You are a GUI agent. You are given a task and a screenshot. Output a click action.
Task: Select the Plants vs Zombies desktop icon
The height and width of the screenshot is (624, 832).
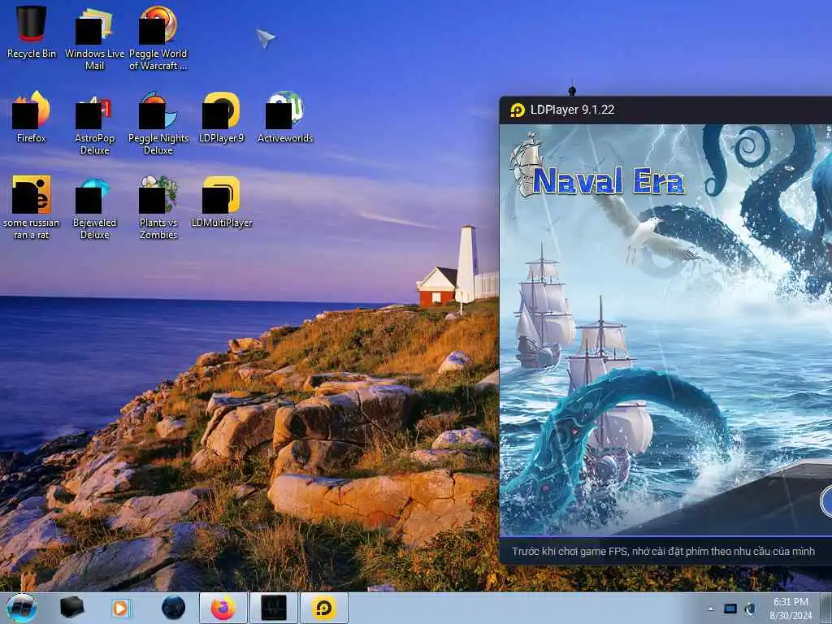pos(158,207)
